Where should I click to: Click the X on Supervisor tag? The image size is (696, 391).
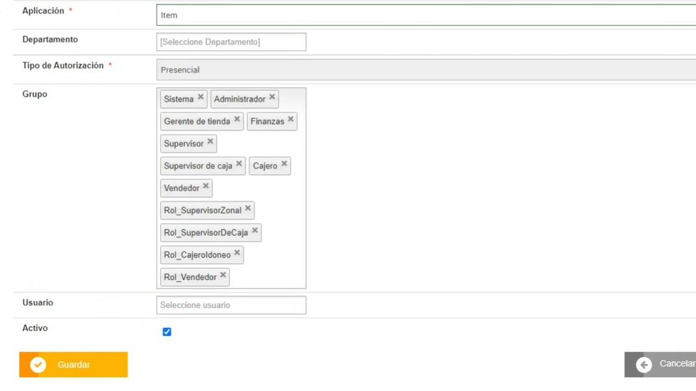pos(210,142)
